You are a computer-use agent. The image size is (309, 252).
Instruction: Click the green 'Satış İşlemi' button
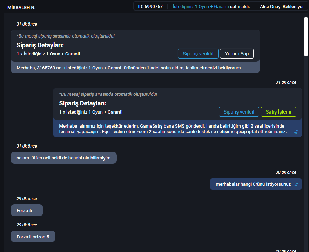[278, 112]
